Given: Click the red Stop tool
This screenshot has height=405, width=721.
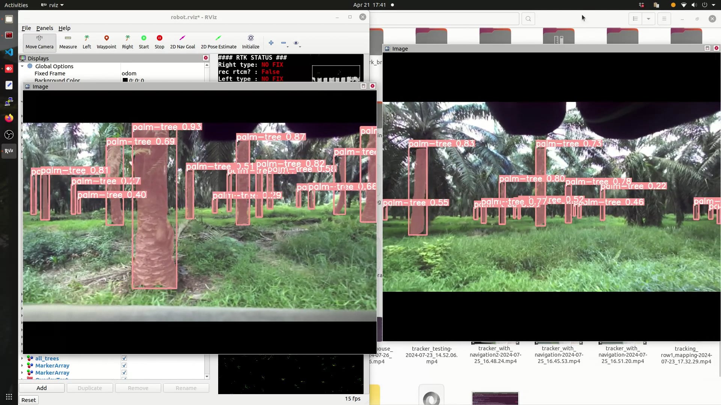Looking at the screenshot, I should coord(160,42).
